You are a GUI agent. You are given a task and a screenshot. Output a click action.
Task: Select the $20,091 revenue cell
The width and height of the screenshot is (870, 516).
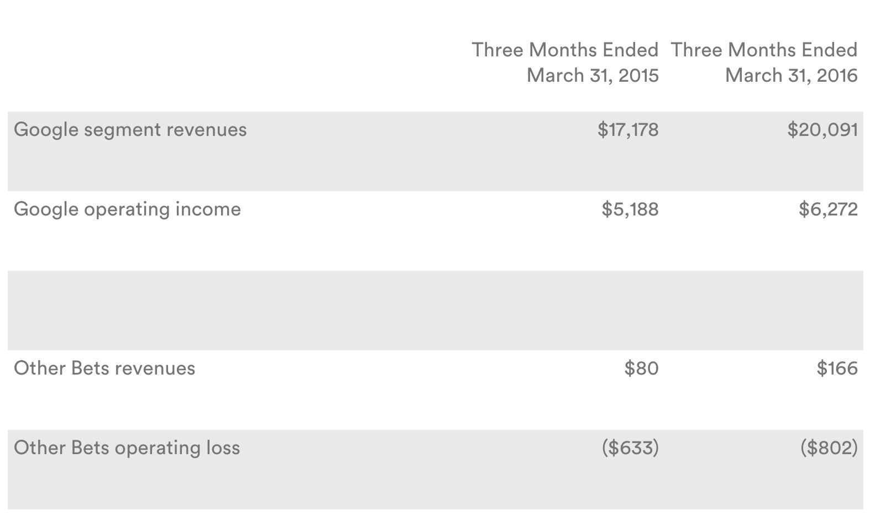(822, 130)
